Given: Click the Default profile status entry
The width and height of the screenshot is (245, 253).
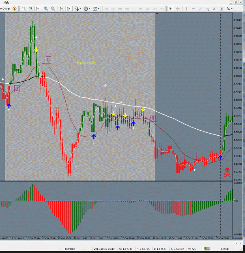Looking at the screenshot, I should (70, 249).
